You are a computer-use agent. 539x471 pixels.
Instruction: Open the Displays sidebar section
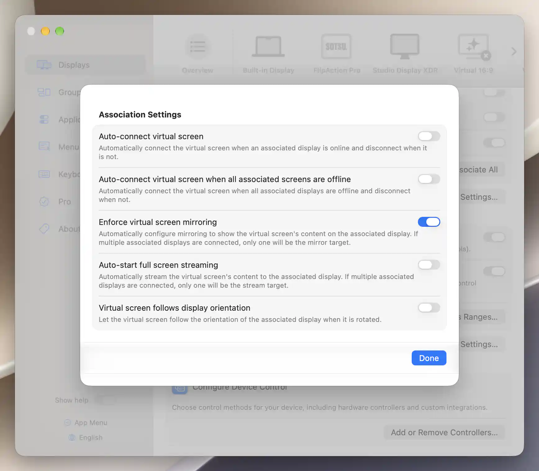(x=85, y=65)
